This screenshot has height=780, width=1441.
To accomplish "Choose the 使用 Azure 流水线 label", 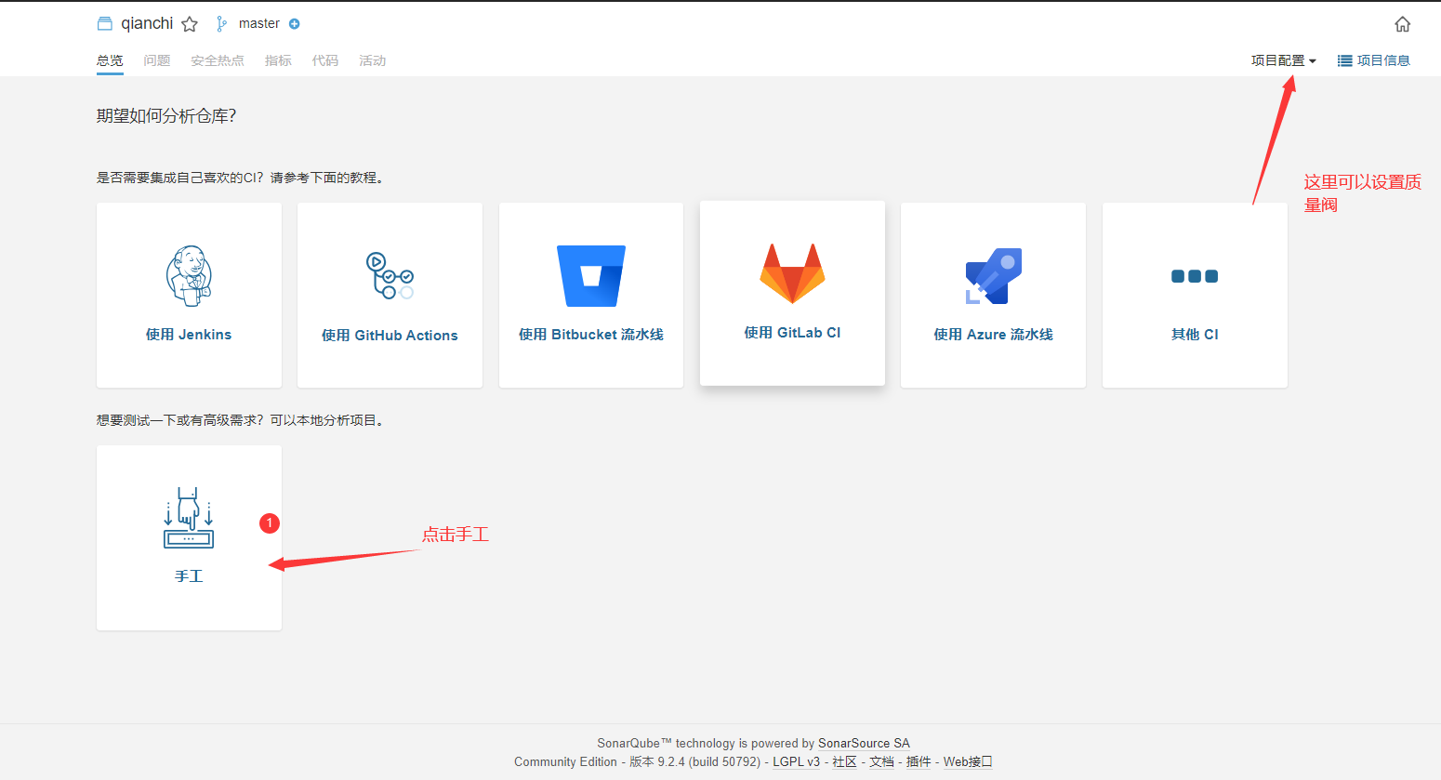I will (x=993, y=335).
